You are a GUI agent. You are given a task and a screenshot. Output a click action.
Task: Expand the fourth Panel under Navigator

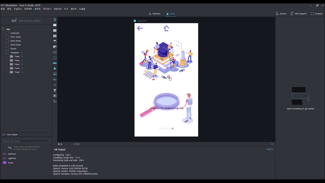click(x=22, y=68)
